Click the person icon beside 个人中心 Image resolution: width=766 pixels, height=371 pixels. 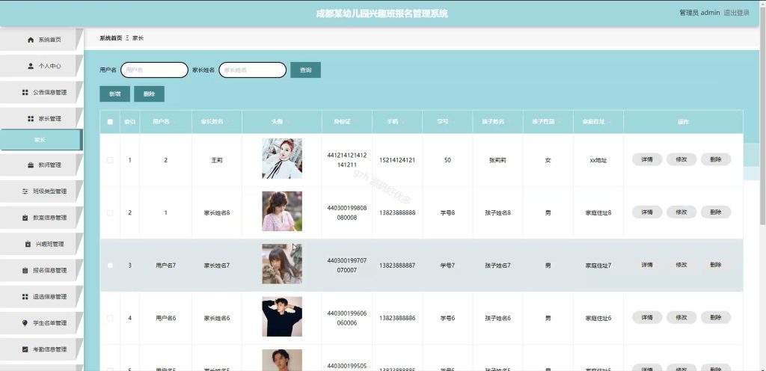click(31, 66)
